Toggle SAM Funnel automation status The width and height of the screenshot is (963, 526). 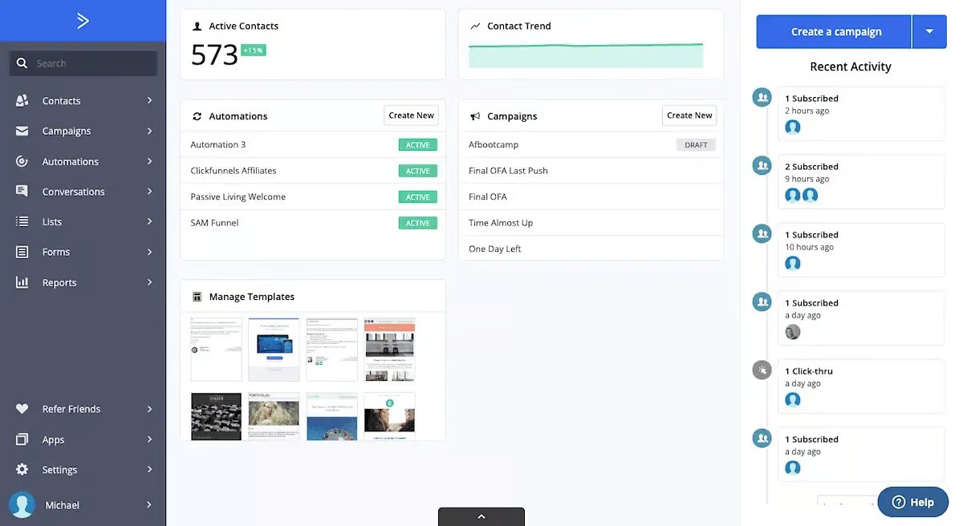pyautogui.click(x=417, y=222)
